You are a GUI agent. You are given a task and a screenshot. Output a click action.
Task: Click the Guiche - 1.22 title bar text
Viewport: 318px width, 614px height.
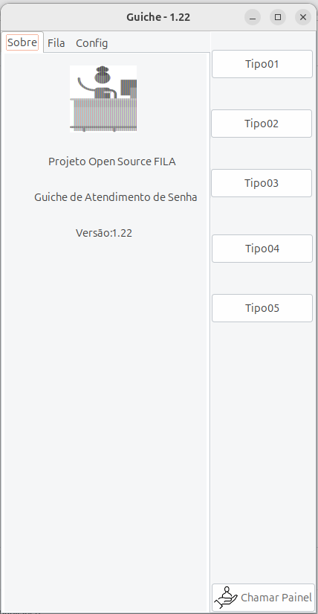coord(158,17)
